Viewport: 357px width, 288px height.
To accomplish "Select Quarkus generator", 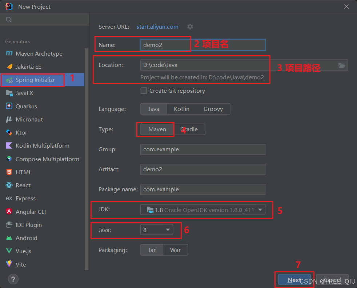I will point(42,106).
